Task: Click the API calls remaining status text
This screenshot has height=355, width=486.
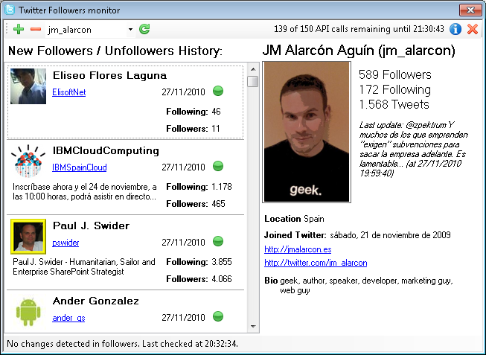Action: [359, 29]
